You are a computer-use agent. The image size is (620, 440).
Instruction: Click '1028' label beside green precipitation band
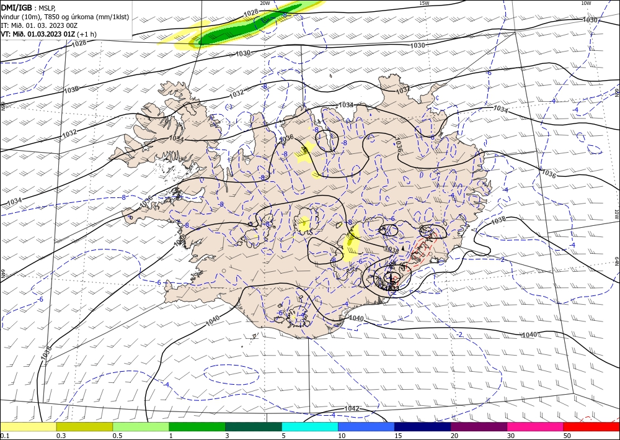click(x=250, y=12)
